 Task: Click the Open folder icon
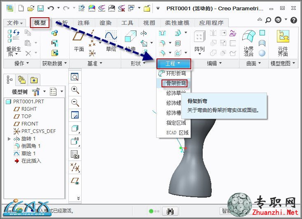(x=30, y=8)
